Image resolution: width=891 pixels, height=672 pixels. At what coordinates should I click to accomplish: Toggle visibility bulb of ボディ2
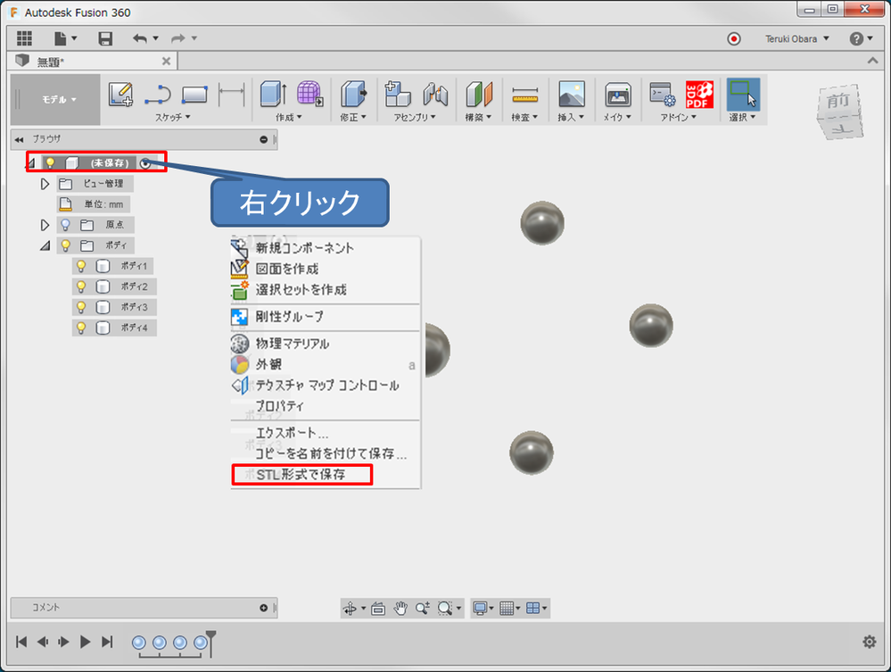[80, 286]
